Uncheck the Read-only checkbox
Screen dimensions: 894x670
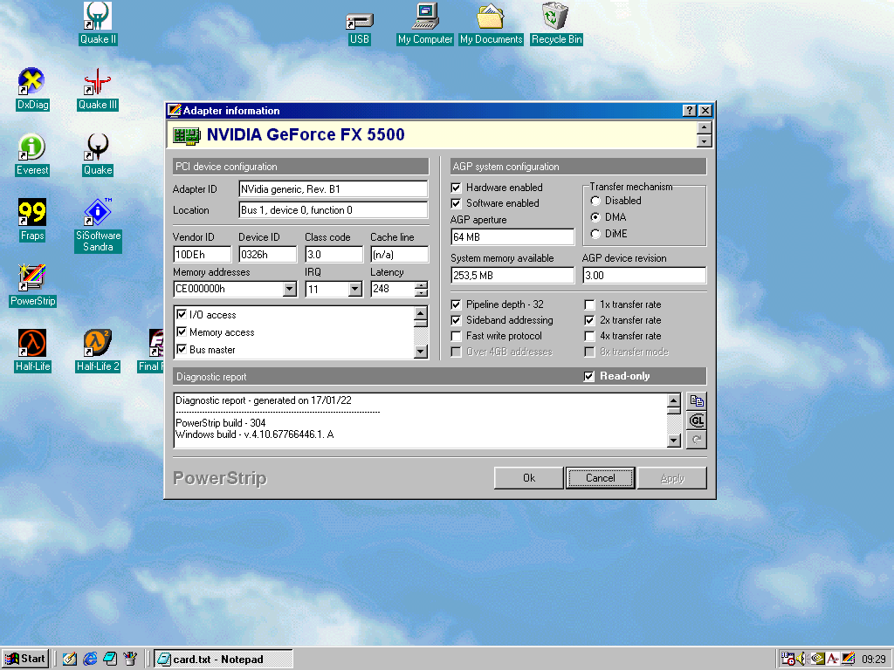click(589, 376)
